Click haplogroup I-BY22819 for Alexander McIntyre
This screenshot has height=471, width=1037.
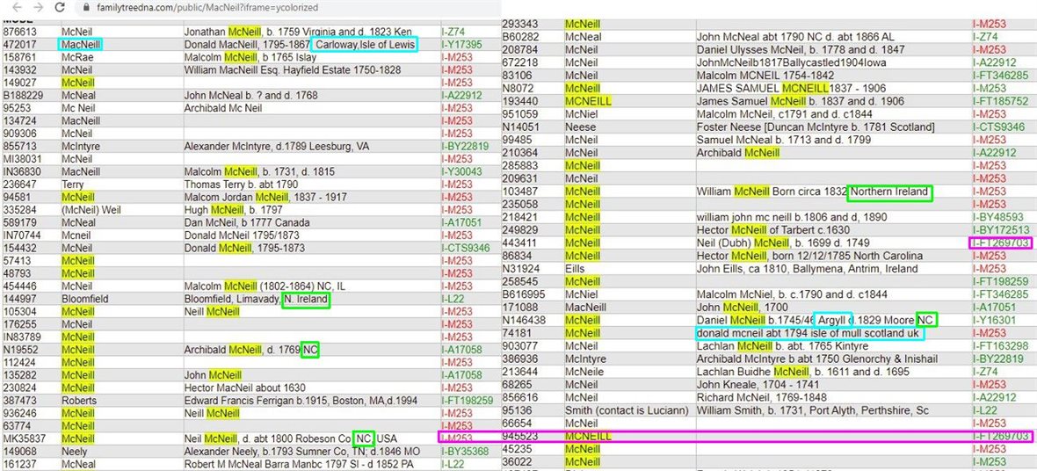tap(465, 146)
